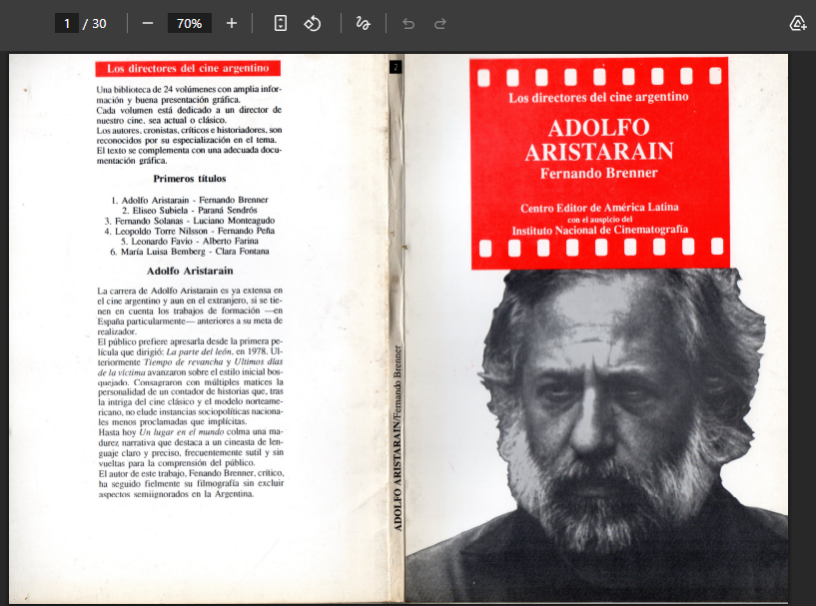The height and width of the screenshot is (606, 816).
Task: Click the total page count '/ 30'
Action: (x=94, y=23)
